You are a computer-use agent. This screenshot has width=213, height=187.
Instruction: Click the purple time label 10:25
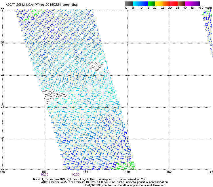[x=75, y=175]
